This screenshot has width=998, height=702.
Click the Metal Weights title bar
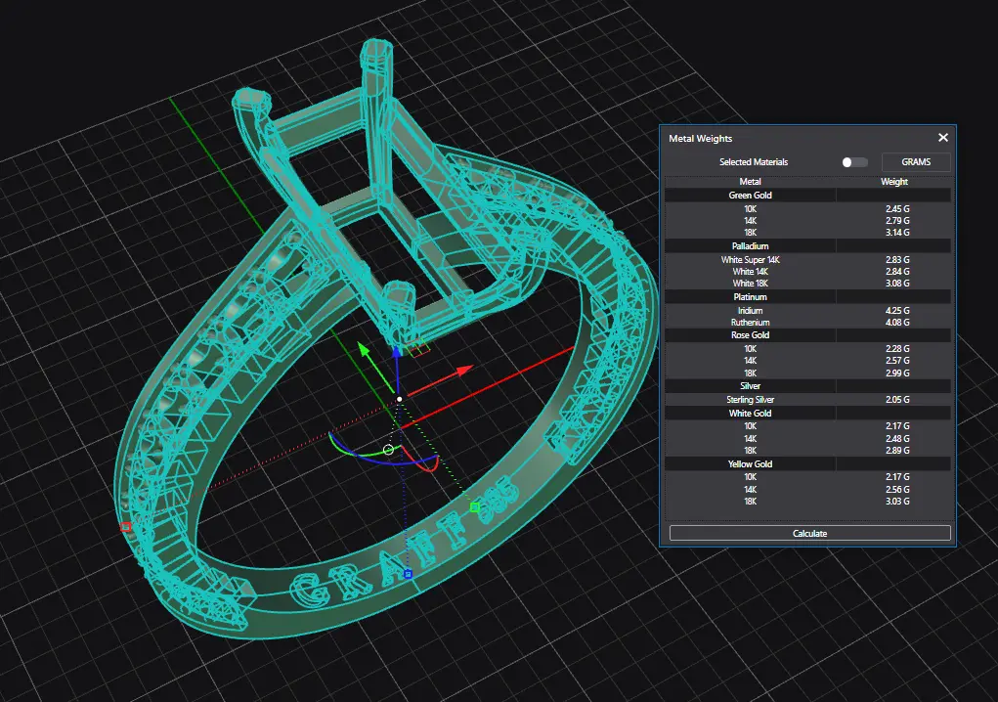(x=782, y=139)
